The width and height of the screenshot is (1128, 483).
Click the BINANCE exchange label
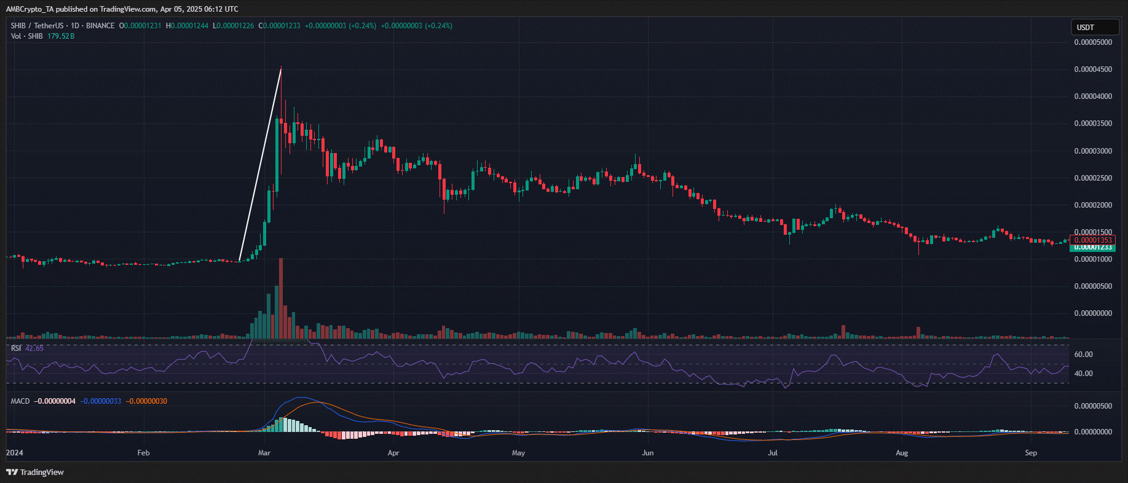click(100, 26)
